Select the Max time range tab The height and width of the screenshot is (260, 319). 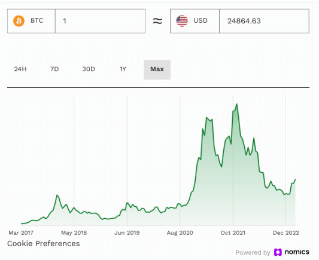(157, 69)
